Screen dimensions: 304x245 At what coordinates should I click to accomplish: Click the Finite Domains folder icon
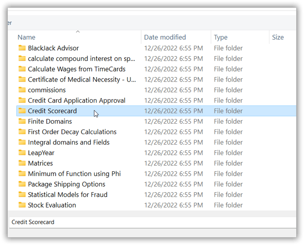[22, 121]
